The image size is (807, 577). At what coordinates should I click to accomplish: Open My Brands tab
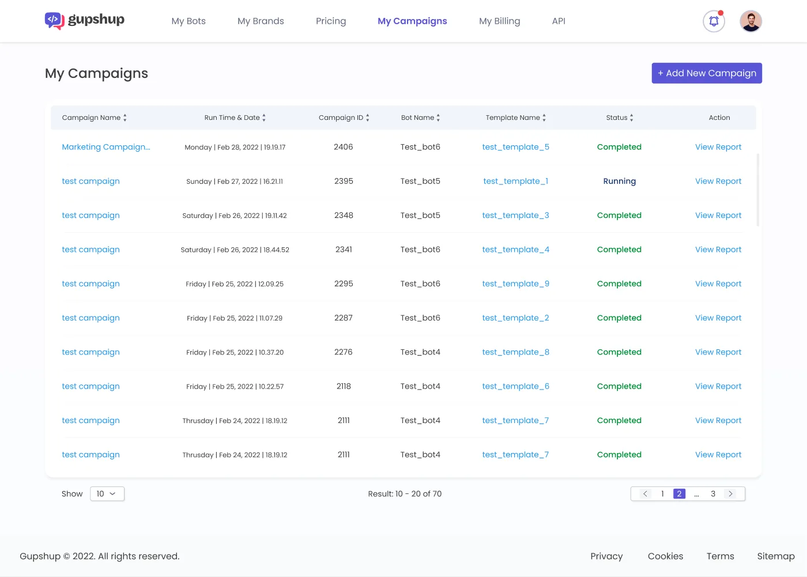click(261, 21)
